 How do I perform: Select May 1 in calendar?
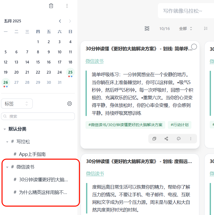click(x=38, y=42)
